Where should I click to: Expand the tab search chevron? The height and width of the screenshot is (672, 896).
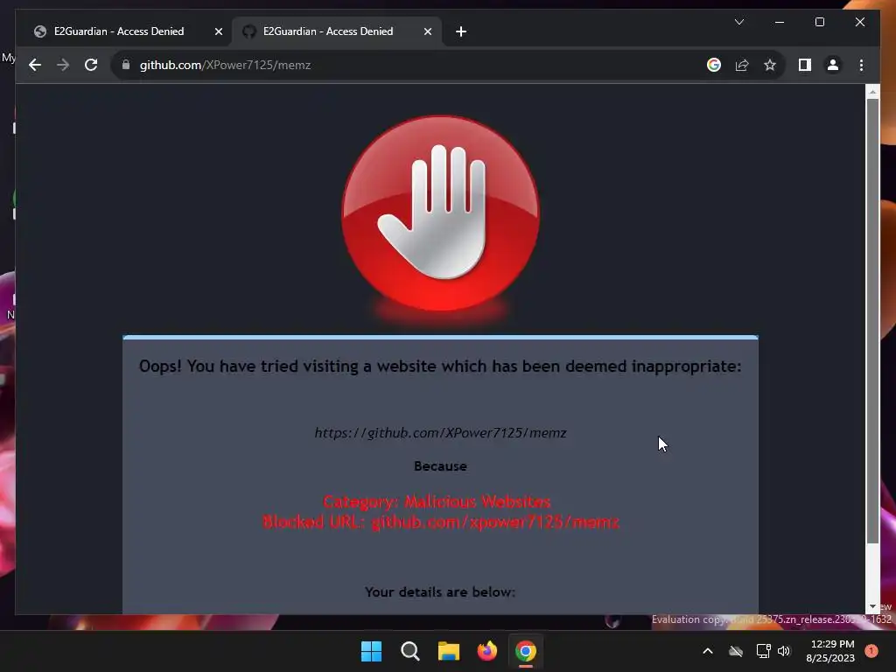738,22
